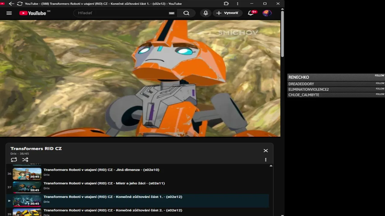
Task: Toggle playlist loop
Action: (x=14, y=160)
